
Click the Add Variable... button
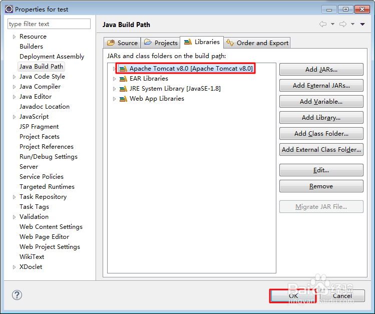pos(321,102)
